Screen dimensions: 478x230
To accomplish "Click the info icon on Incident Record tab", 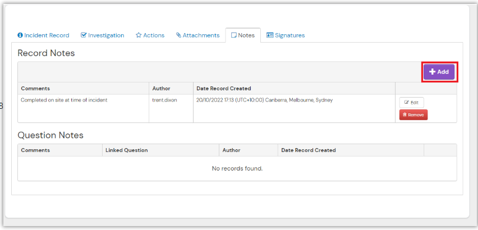I will click(x=20, y=35).
